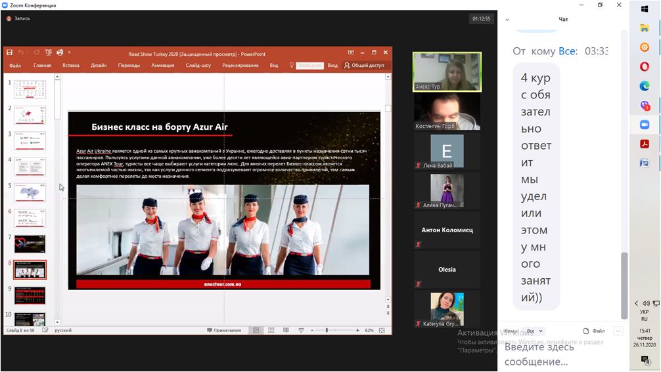661x372 pixels.
Task: Click the Помощник search field
Action: [309, 65]
